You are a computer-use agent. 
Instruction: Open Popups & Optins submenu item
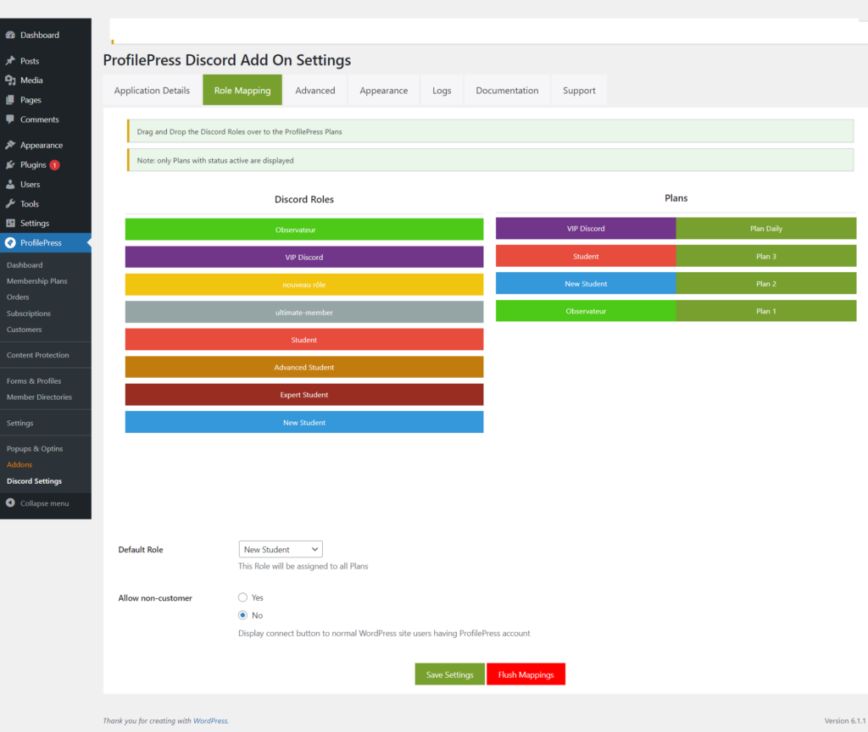pos(35,449)
